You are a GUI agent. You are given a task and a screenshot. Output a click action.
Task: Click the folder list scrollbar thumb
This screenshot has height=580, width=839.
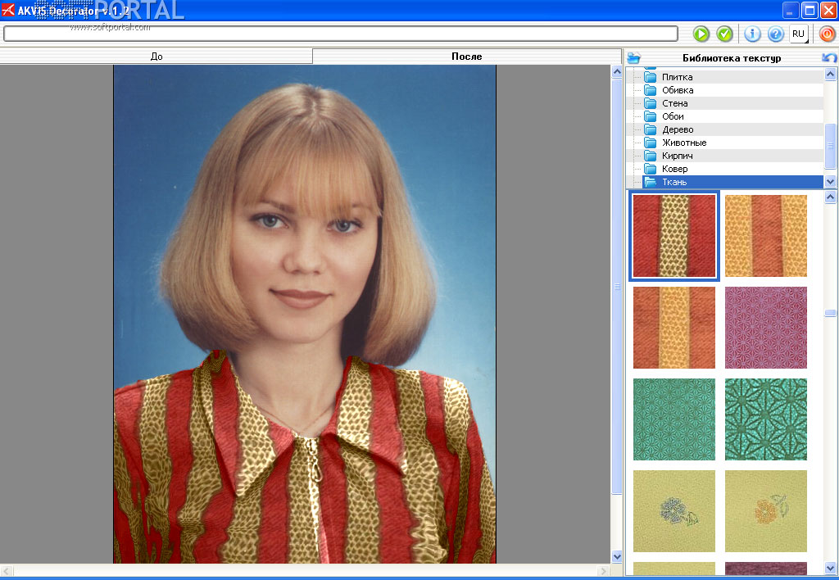coord(831,146)
